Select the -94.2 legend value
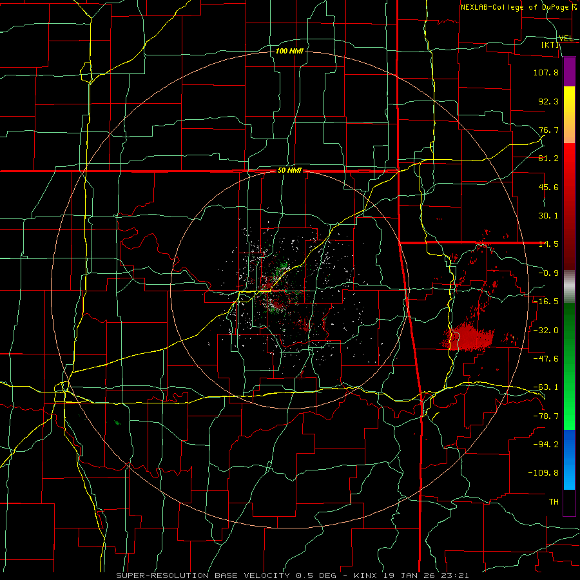The image size is (580, 580). point(546,444)
